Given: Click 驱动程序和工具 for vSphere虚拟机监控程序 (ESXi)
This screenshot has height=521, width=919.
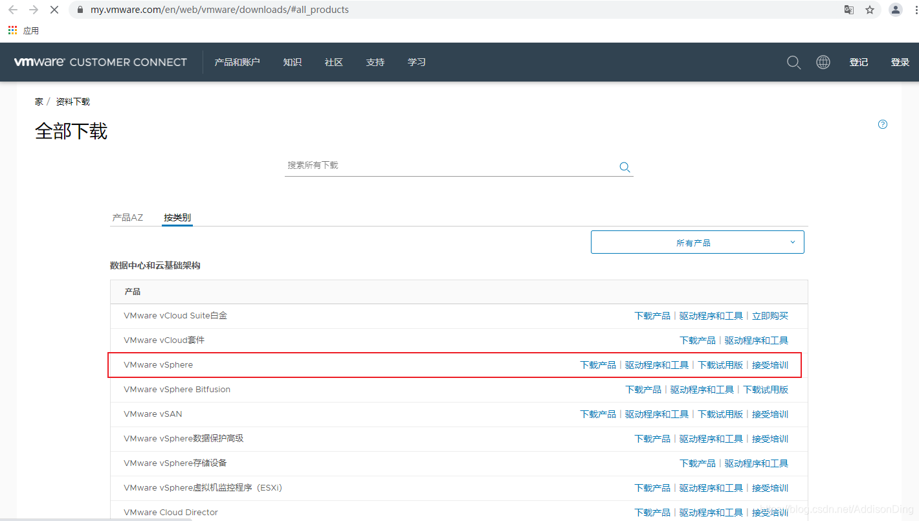Looking at the screenshot, I should [x=711, y=488].
